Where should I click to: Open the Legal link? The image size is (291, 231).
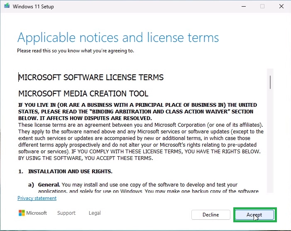point(95,213)
